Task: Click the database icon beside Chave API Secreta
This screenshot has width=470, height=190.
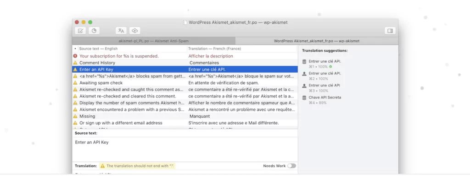Action: (x=304, y=98)
